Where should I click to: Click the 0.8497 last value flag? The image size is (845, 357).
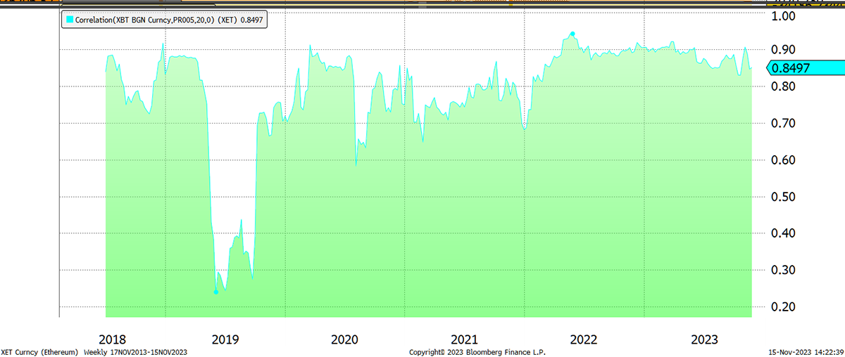(805, 68)
